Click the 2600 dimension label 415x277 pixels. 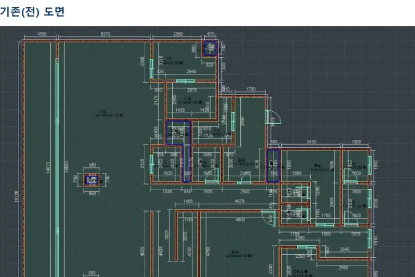pyautogui.click(x=244, y=191)
